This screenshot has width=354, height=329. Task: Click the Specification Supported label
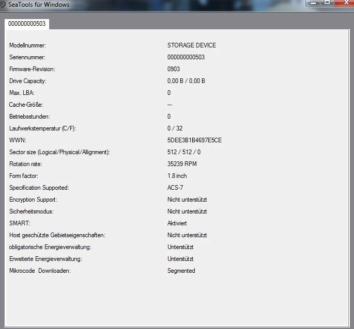click(39, 188)
